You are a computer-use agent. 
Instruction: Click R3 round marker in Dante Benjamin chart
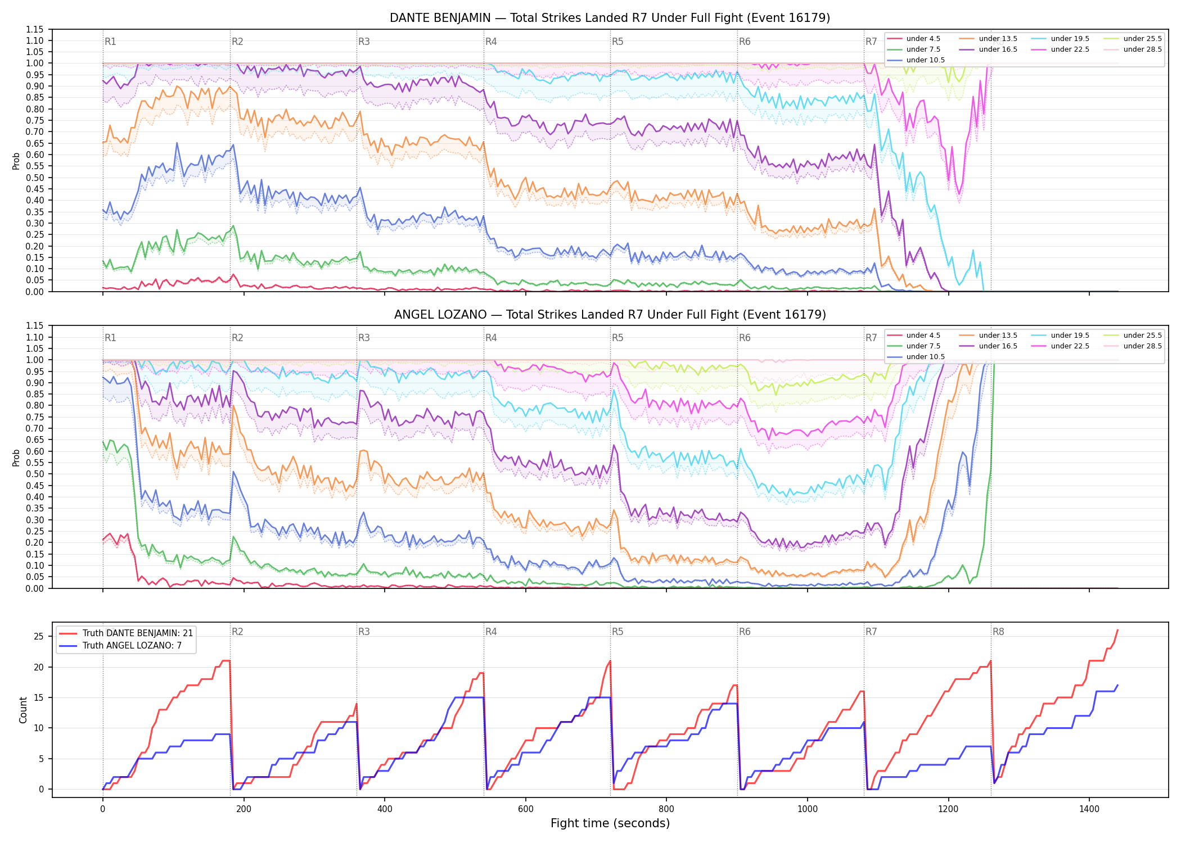point(364,42)
